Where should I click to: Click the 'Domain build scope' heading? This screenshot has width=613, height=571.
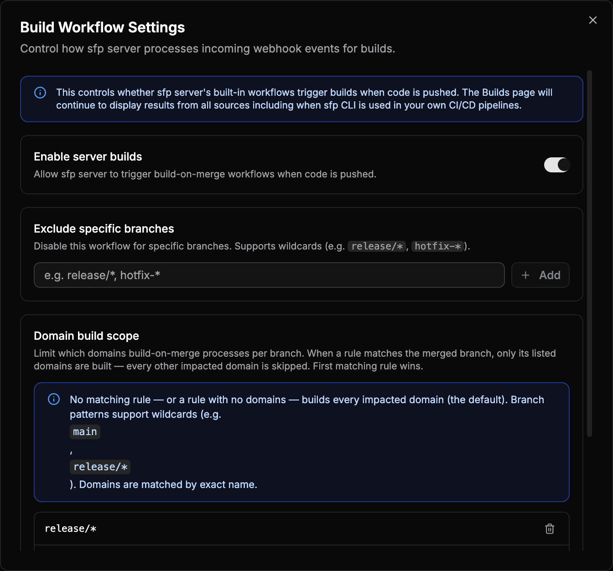tap(86, 336)
